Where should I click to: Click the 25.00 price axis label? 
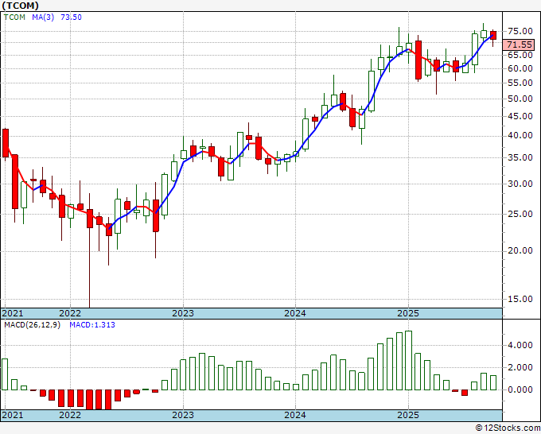point(520,214)
